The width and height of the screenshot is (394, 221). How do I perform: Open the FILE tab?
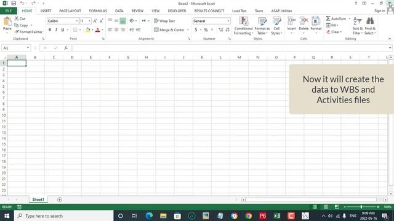[x=9, y=11]
